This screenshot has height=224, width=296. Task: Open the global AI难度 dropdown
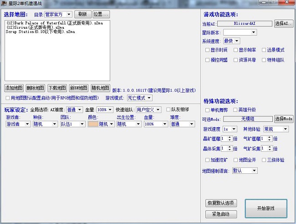click(74, 110)
